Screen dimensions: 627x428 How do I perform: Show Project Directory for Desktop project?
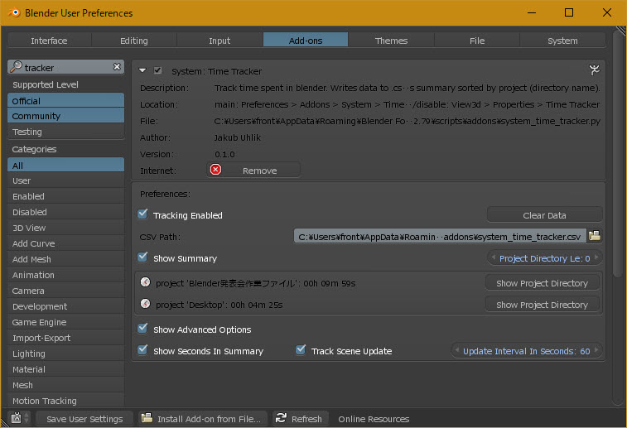point(543,305)
